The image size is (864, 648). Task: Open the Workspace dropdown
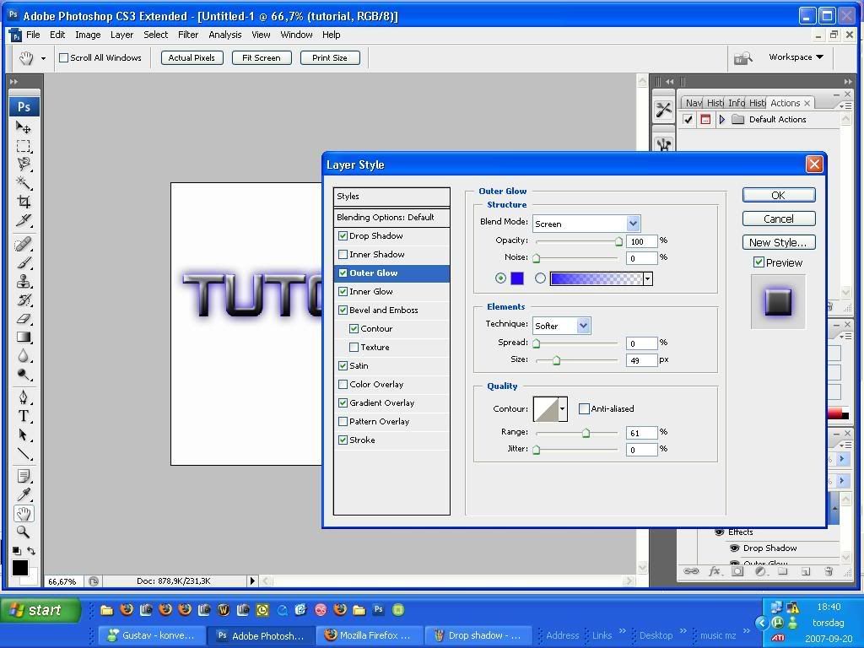(x=796, y=57)
